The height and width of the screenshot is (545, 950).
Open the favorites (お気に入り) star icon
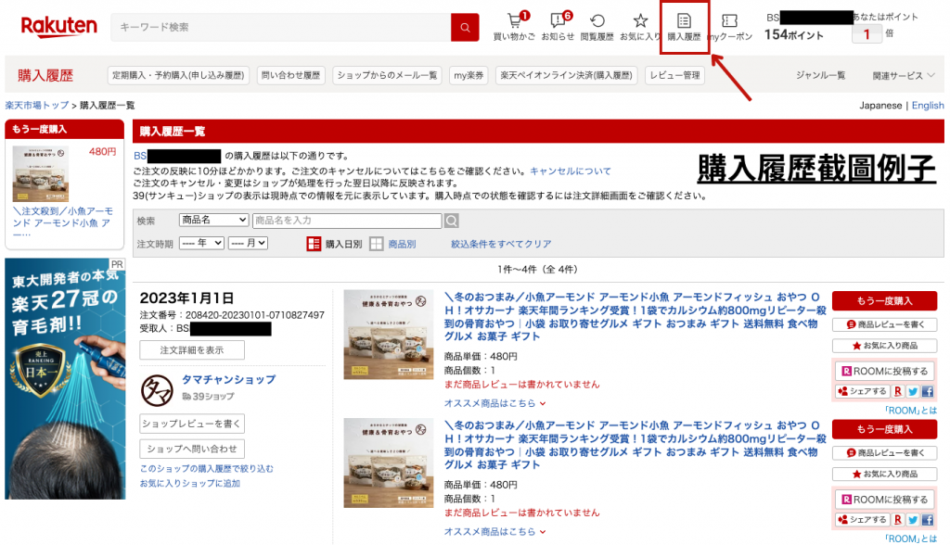point(640,26)
